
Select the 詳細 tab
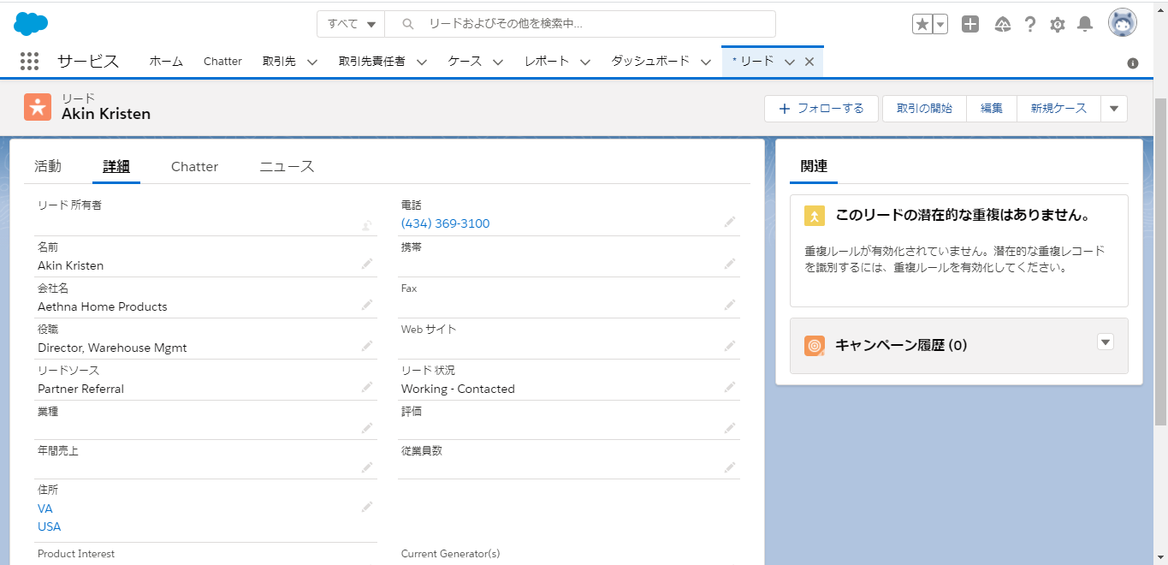(x=116, y=166)
